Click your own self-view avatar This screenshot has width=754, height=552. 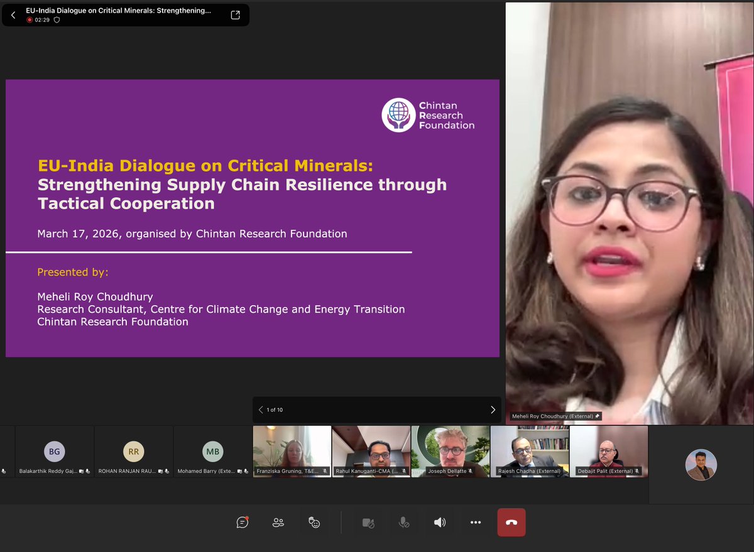pos(701,465)
